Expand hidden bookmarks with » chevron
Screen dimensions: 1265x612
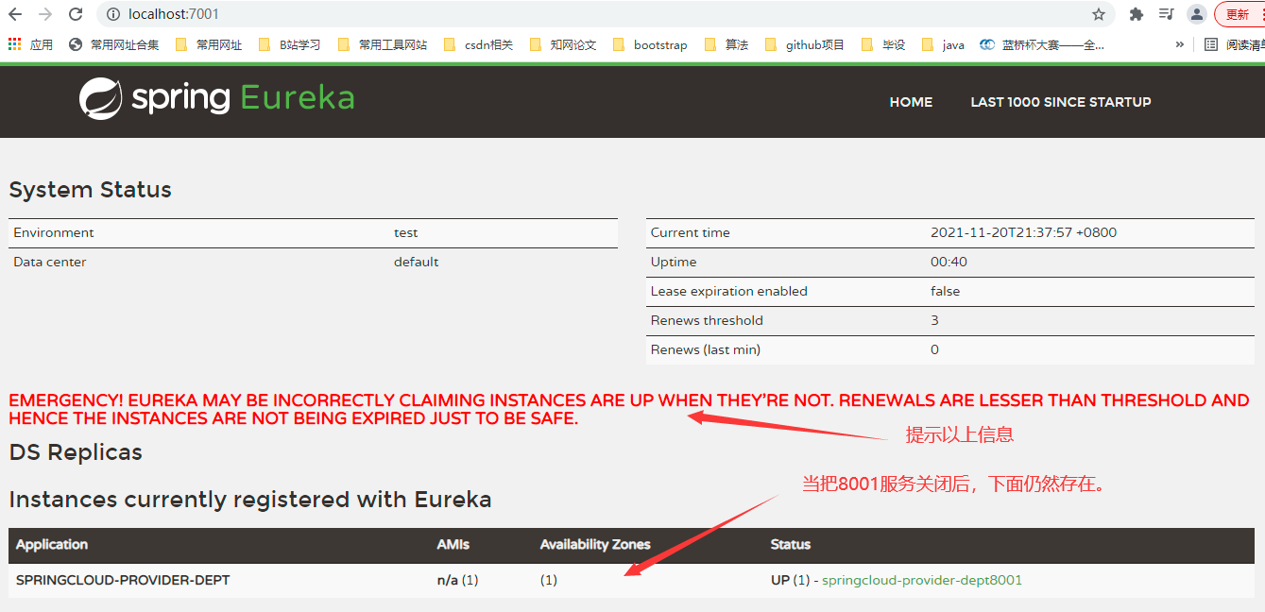pos(1179,44)
